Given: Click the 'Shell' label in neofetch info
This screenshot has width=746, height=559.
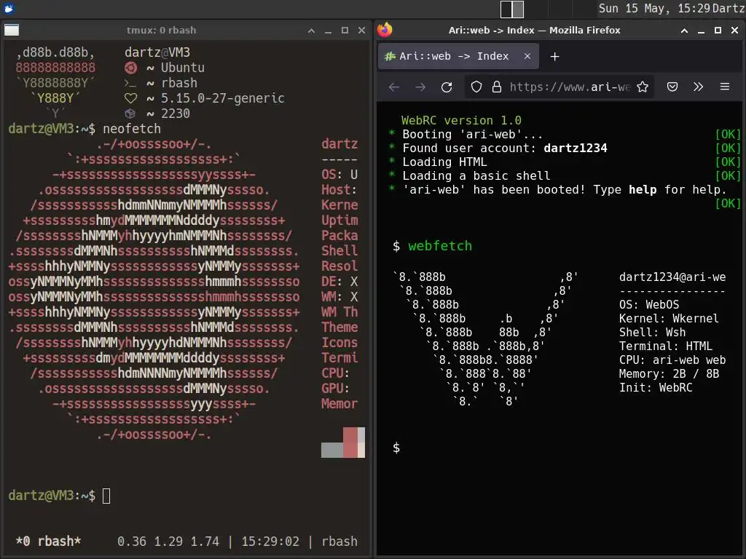Looking at the screenshot, I should tap(339, 251).
